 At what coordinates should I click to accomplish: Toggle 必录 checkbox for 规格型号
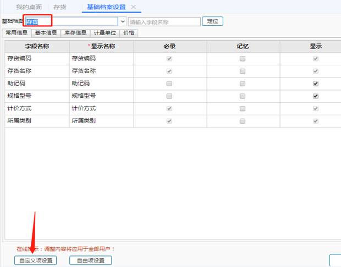click(x=169, y=96)
